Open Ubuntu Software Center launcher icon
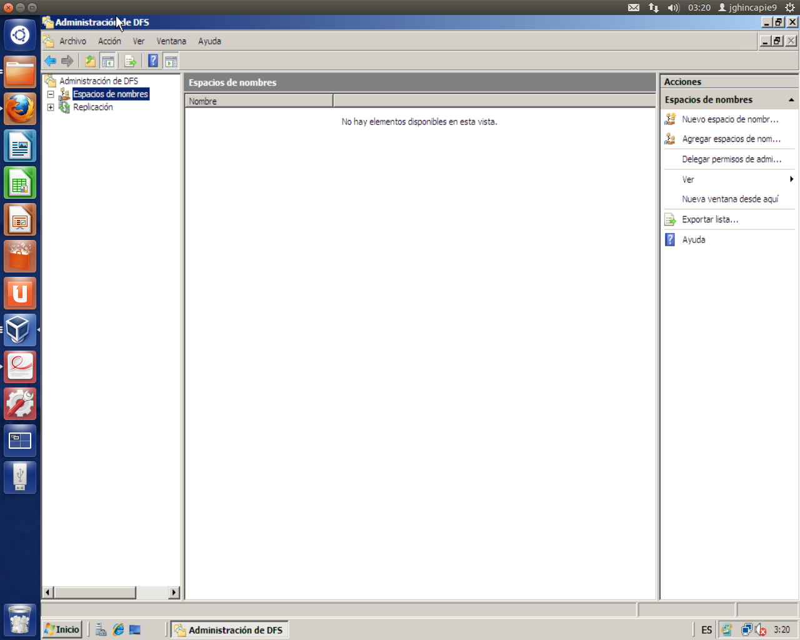This screenshot has height=640, width=800. [x=20, y=256]
